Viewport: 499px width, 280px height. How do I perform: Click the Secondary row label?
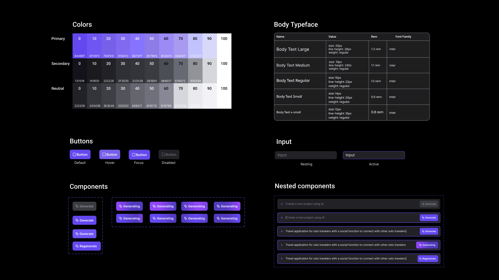(x=60, y=64)
